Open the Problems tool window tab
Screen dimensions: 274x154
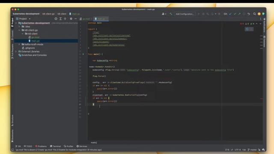[41, 146]
